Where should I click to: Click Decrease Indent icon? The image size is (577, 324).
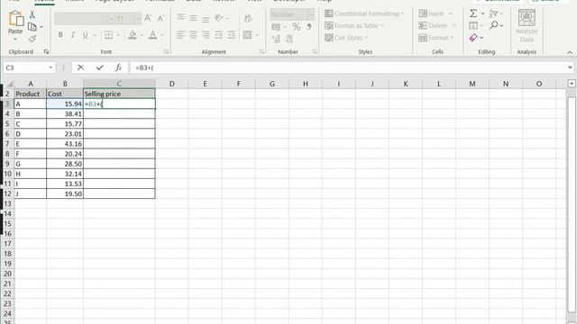(218, 35)
